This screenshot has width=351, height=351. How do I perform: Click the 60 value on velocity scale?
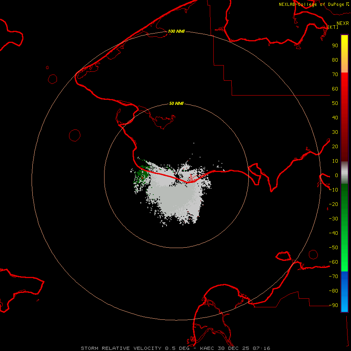pyautogui.click(x=335, y=89)
